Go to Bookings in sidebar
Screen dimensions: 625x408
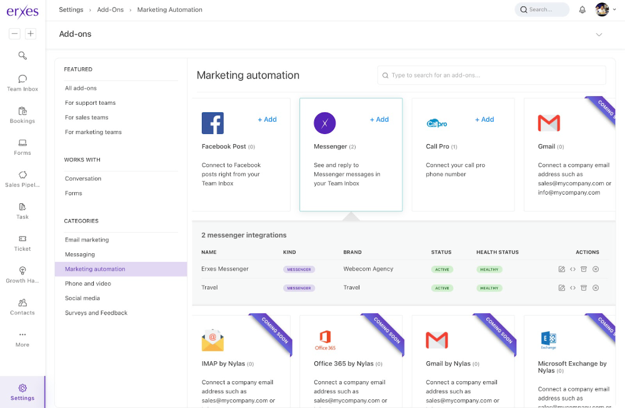(x=22, y=115)
